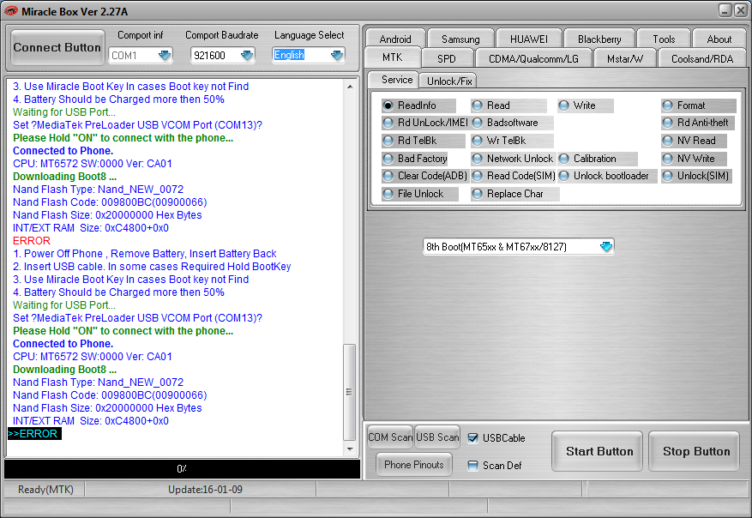Click the log scrollbar up arrow
Viewport: 752px width, 518px height.
350,87
